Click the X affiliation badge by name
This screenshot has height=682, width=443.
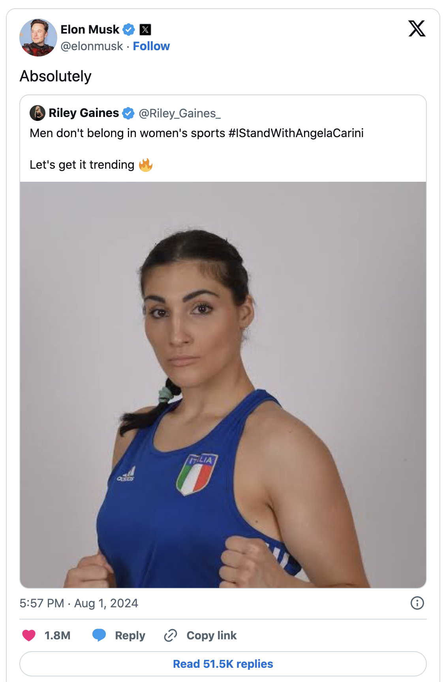(x=145, y=30)
